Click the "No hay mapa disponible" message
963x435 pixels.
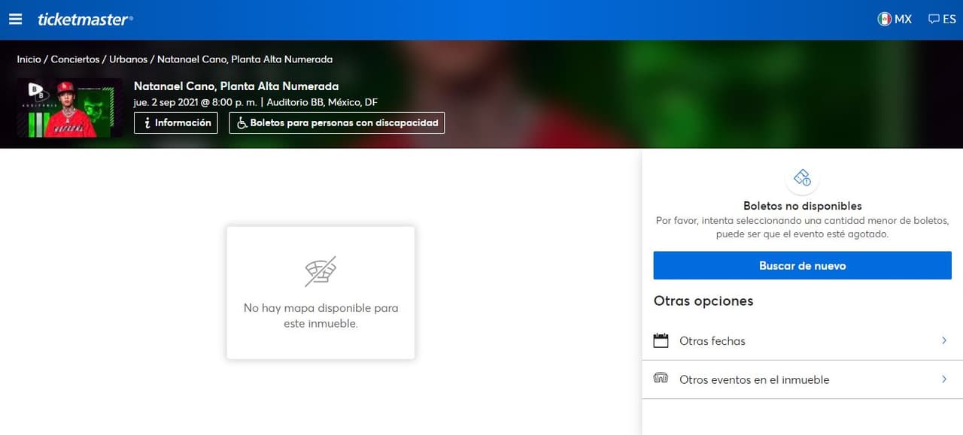pos(320,316)
